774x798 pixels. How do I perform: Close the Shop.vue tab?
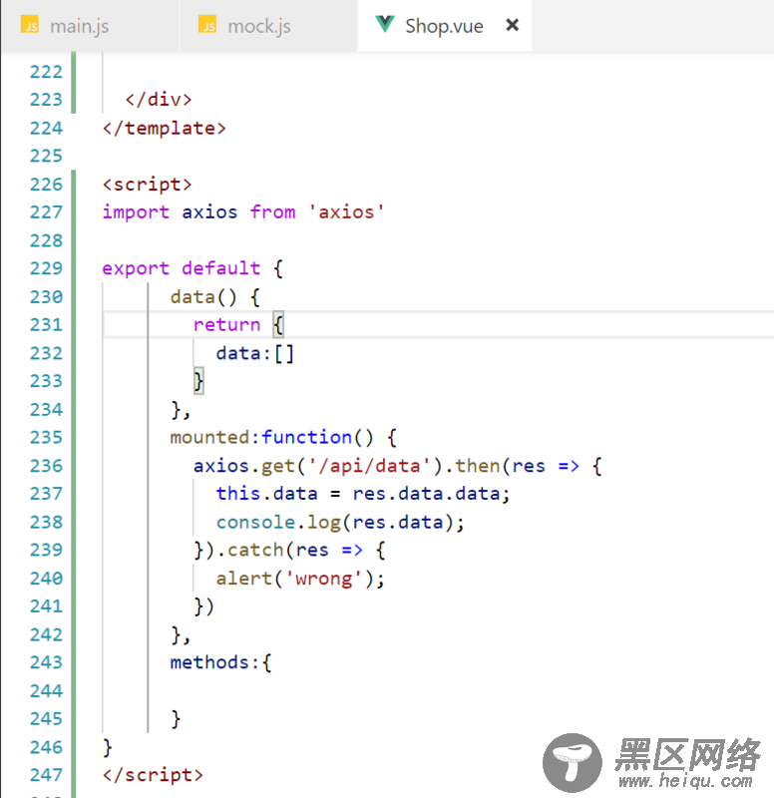pos(513,25)
